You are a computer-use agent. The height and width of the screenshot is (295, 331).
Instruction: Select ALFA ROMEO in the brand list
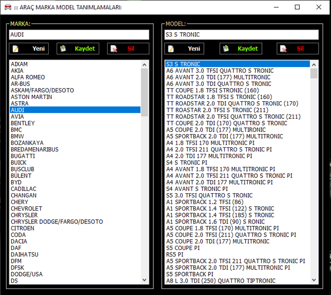tap(75, 77)
